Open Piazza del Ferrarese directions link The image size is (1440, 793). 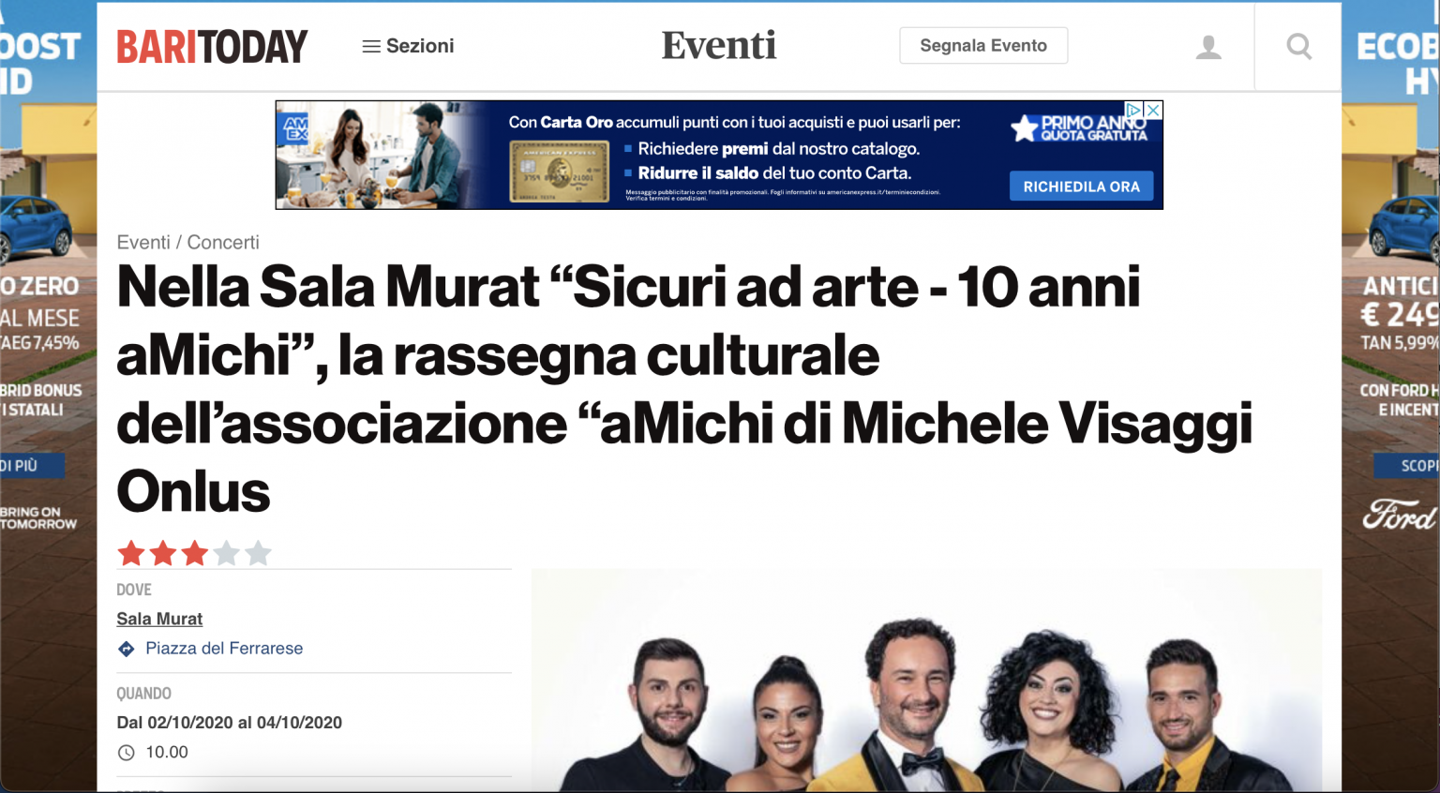tap(224, 649)
